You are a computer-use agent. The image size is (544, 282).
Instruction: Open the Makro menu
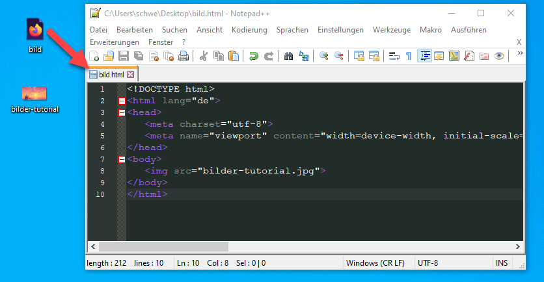[x=431, y=30]
